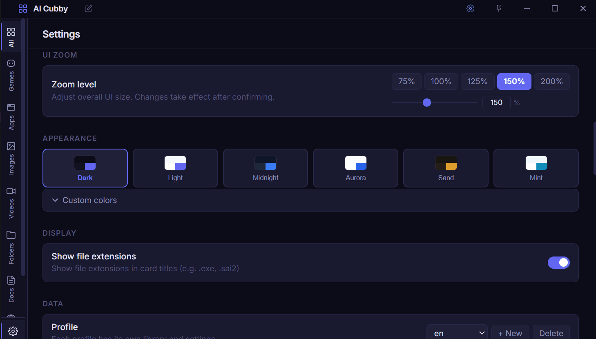Click the zoom percentage input field
This screenshot has height=339, width=596.
click(x=496, y=103)
